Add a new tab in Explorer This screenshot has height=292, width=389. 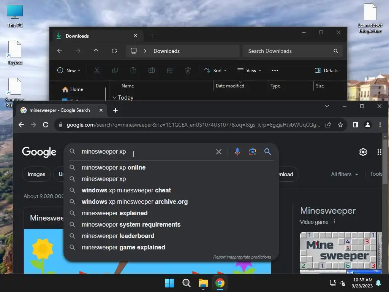(152, 36)
